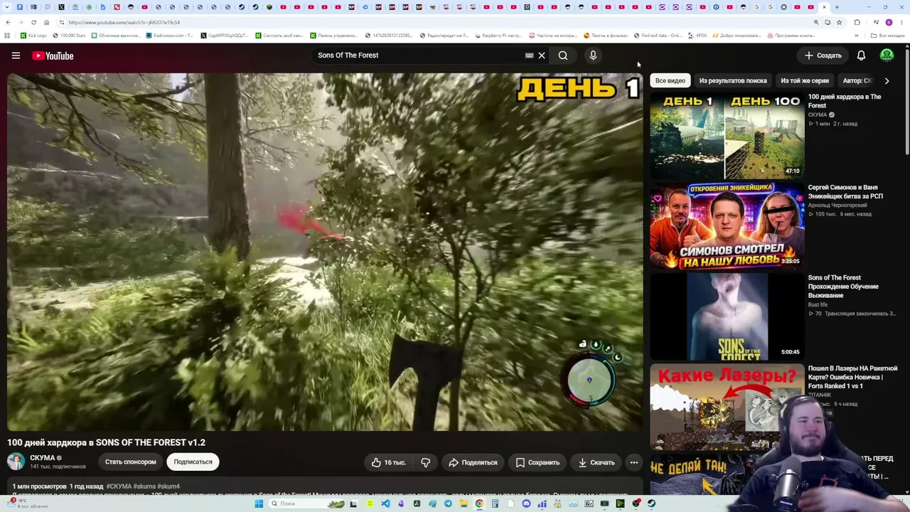Open the СКУМА channel avatar
Image resolution: width=910 pixels, height=512 pixels.
[16, 462]
